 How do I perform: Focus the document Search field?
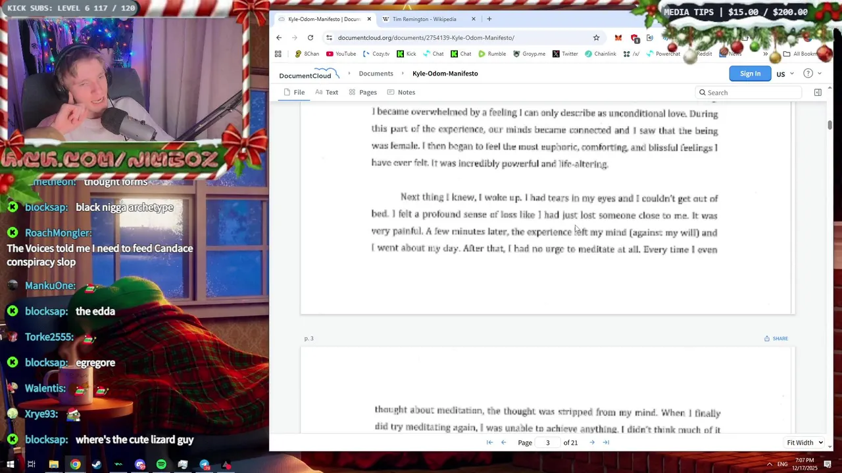click(749, 93)
